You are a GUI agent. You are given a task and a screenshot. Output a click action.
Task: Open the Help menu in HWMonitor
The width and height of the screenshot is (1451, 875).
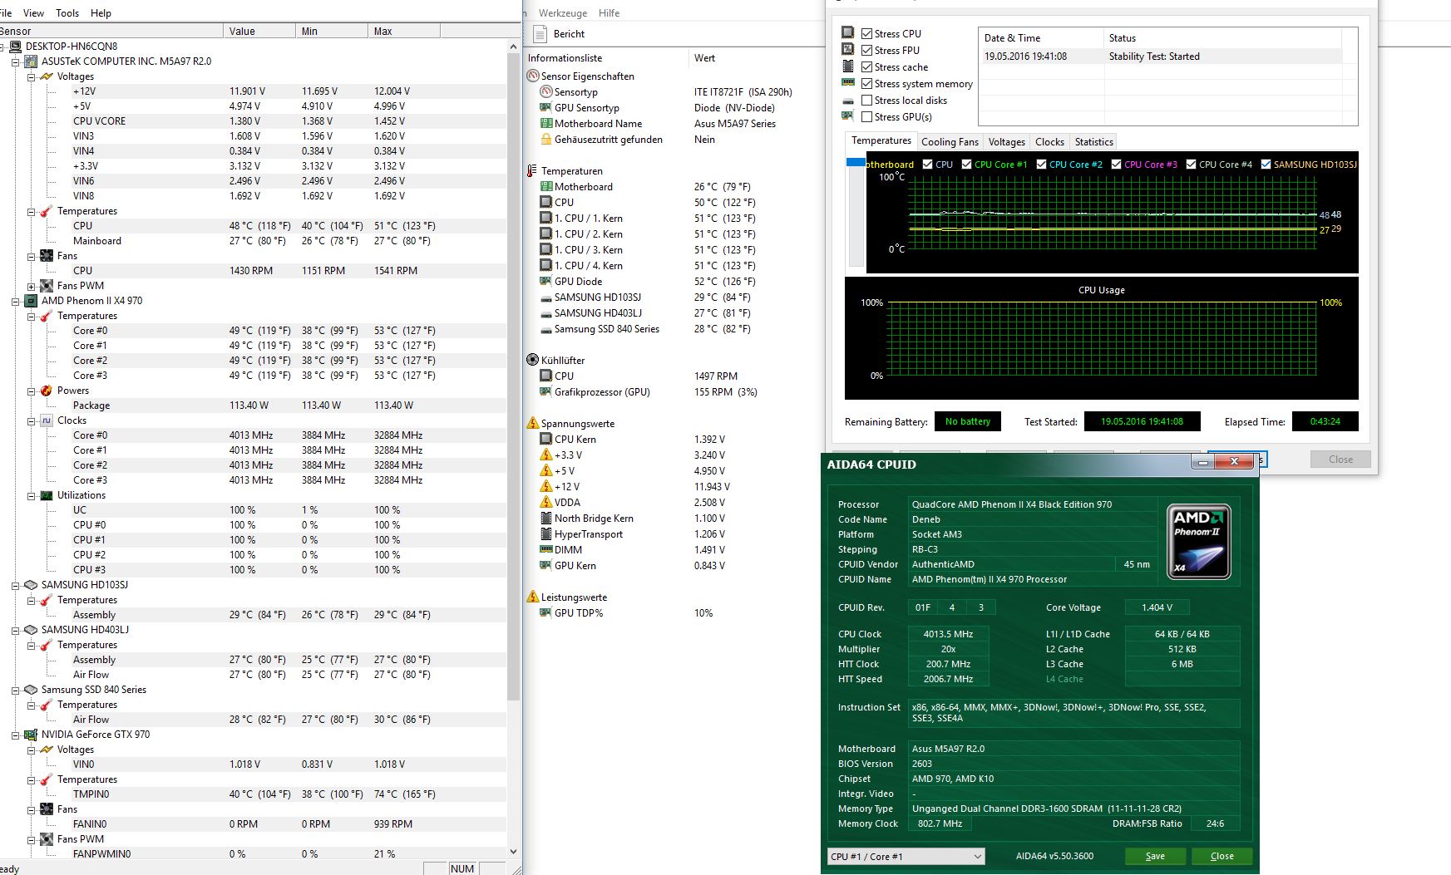[101, 13]
